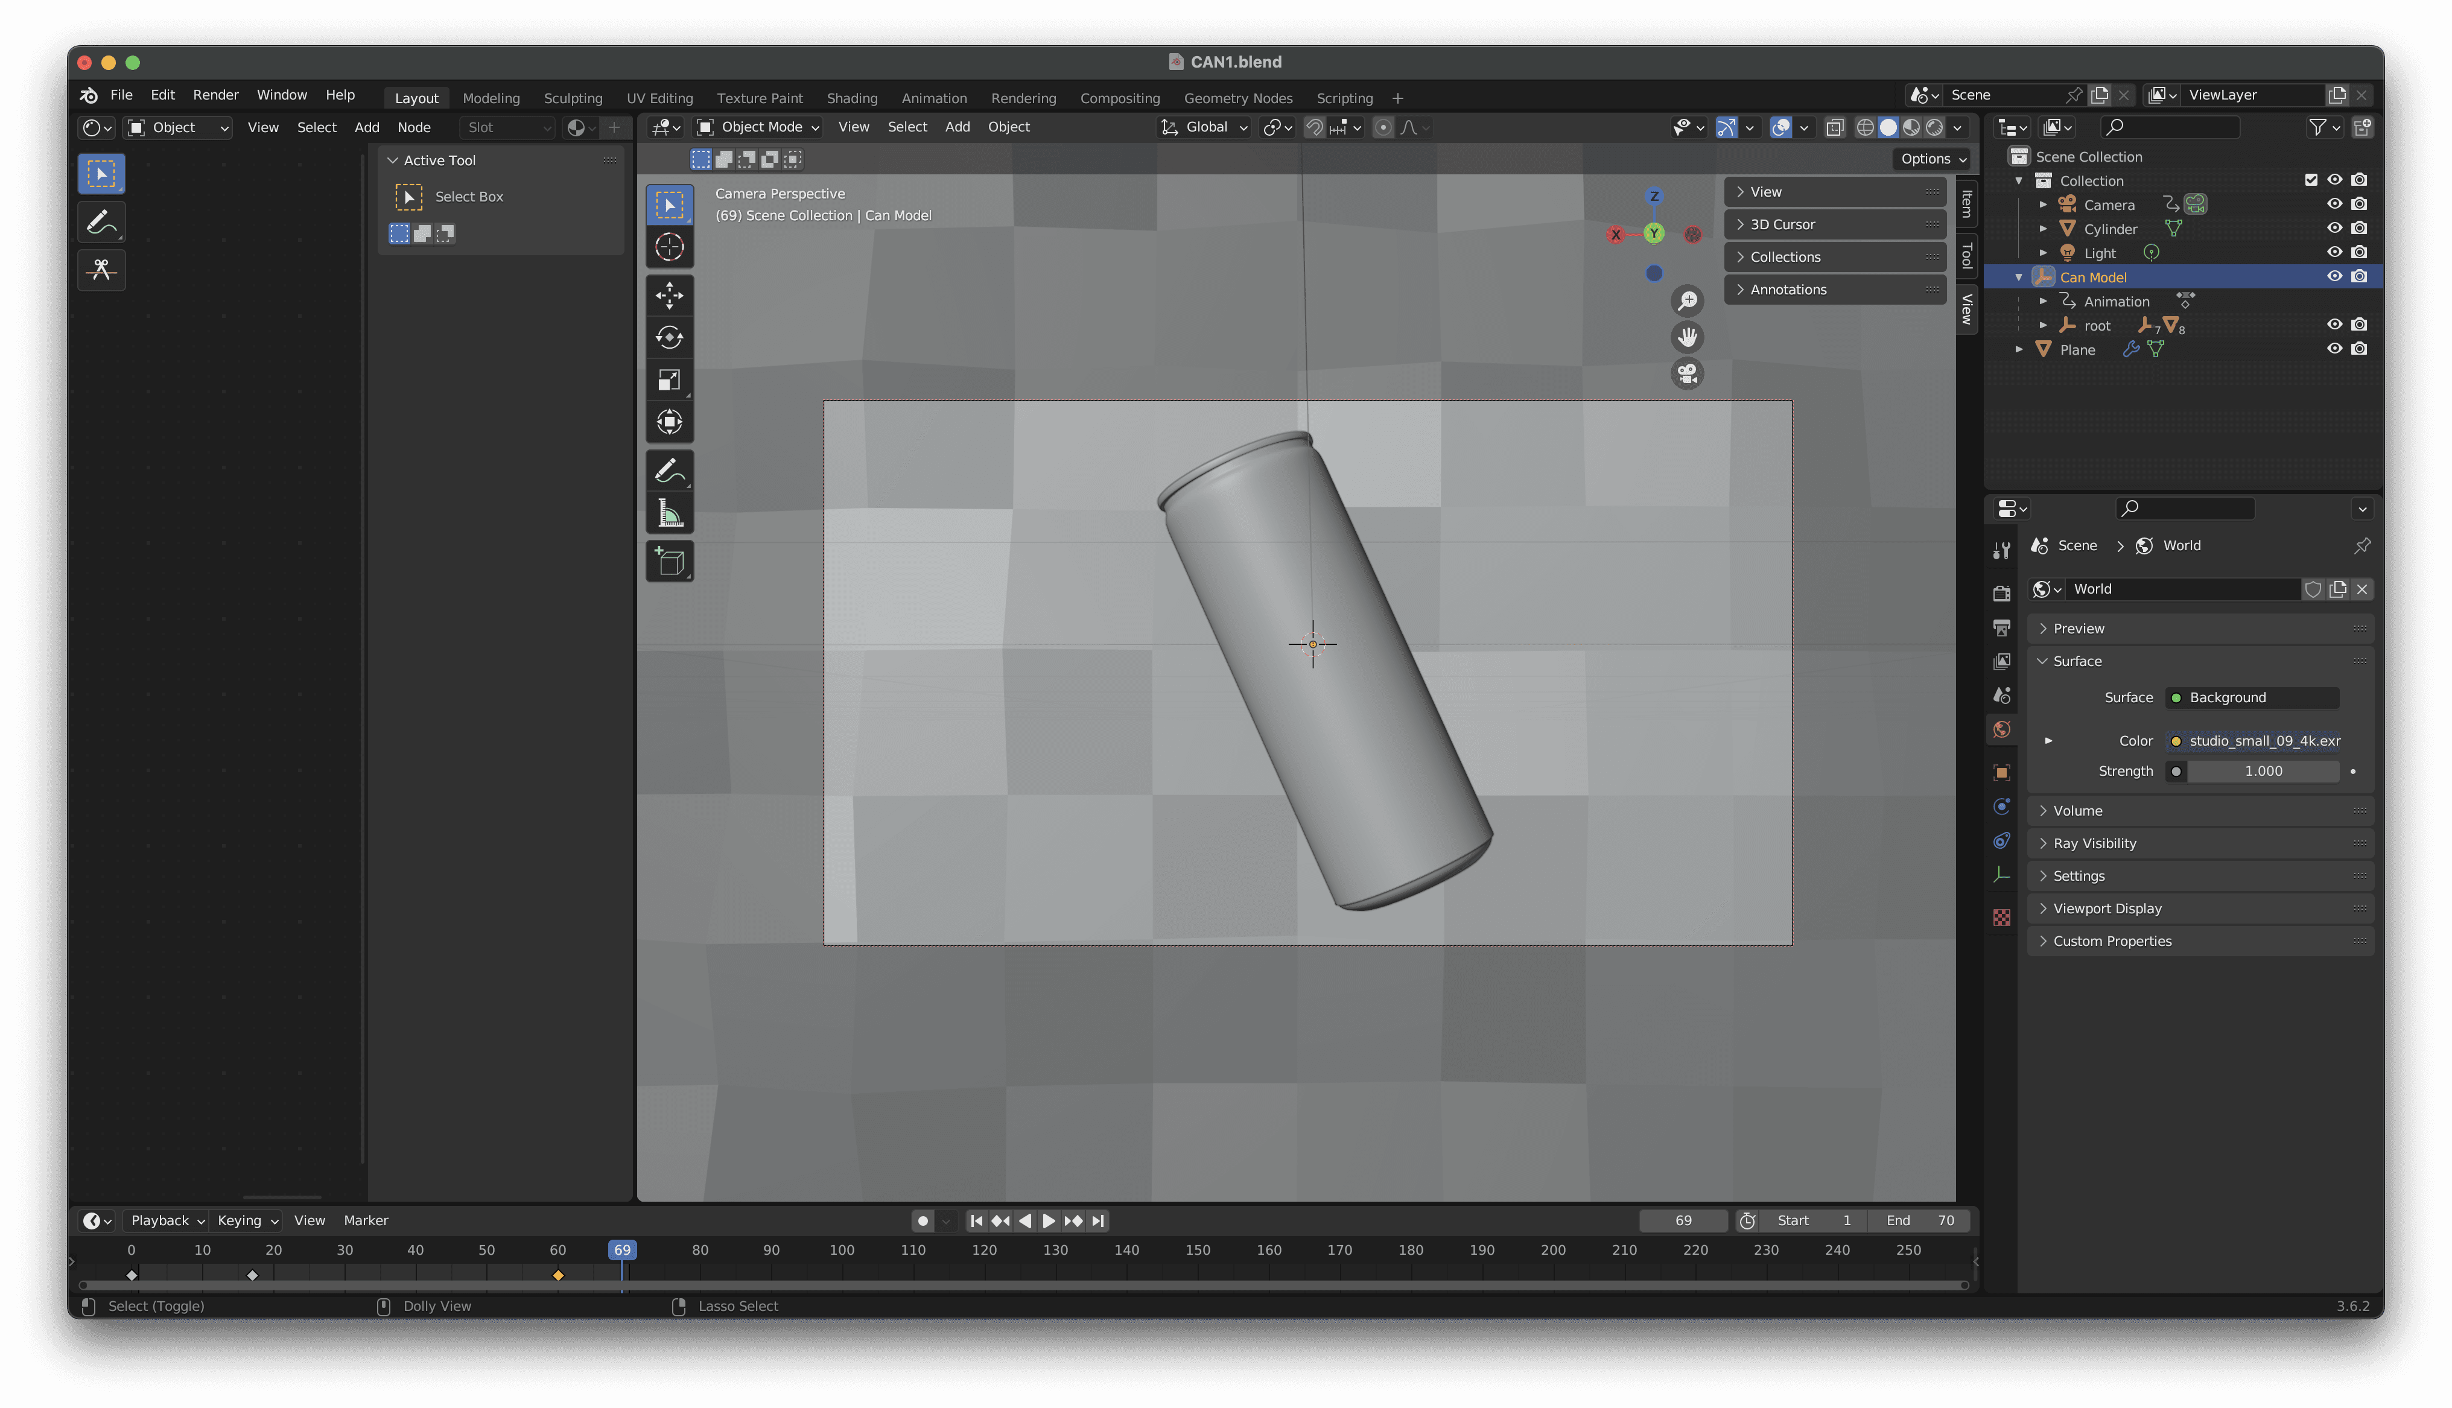Toggle the Collection exclude checkbox

pos(2311,180)
